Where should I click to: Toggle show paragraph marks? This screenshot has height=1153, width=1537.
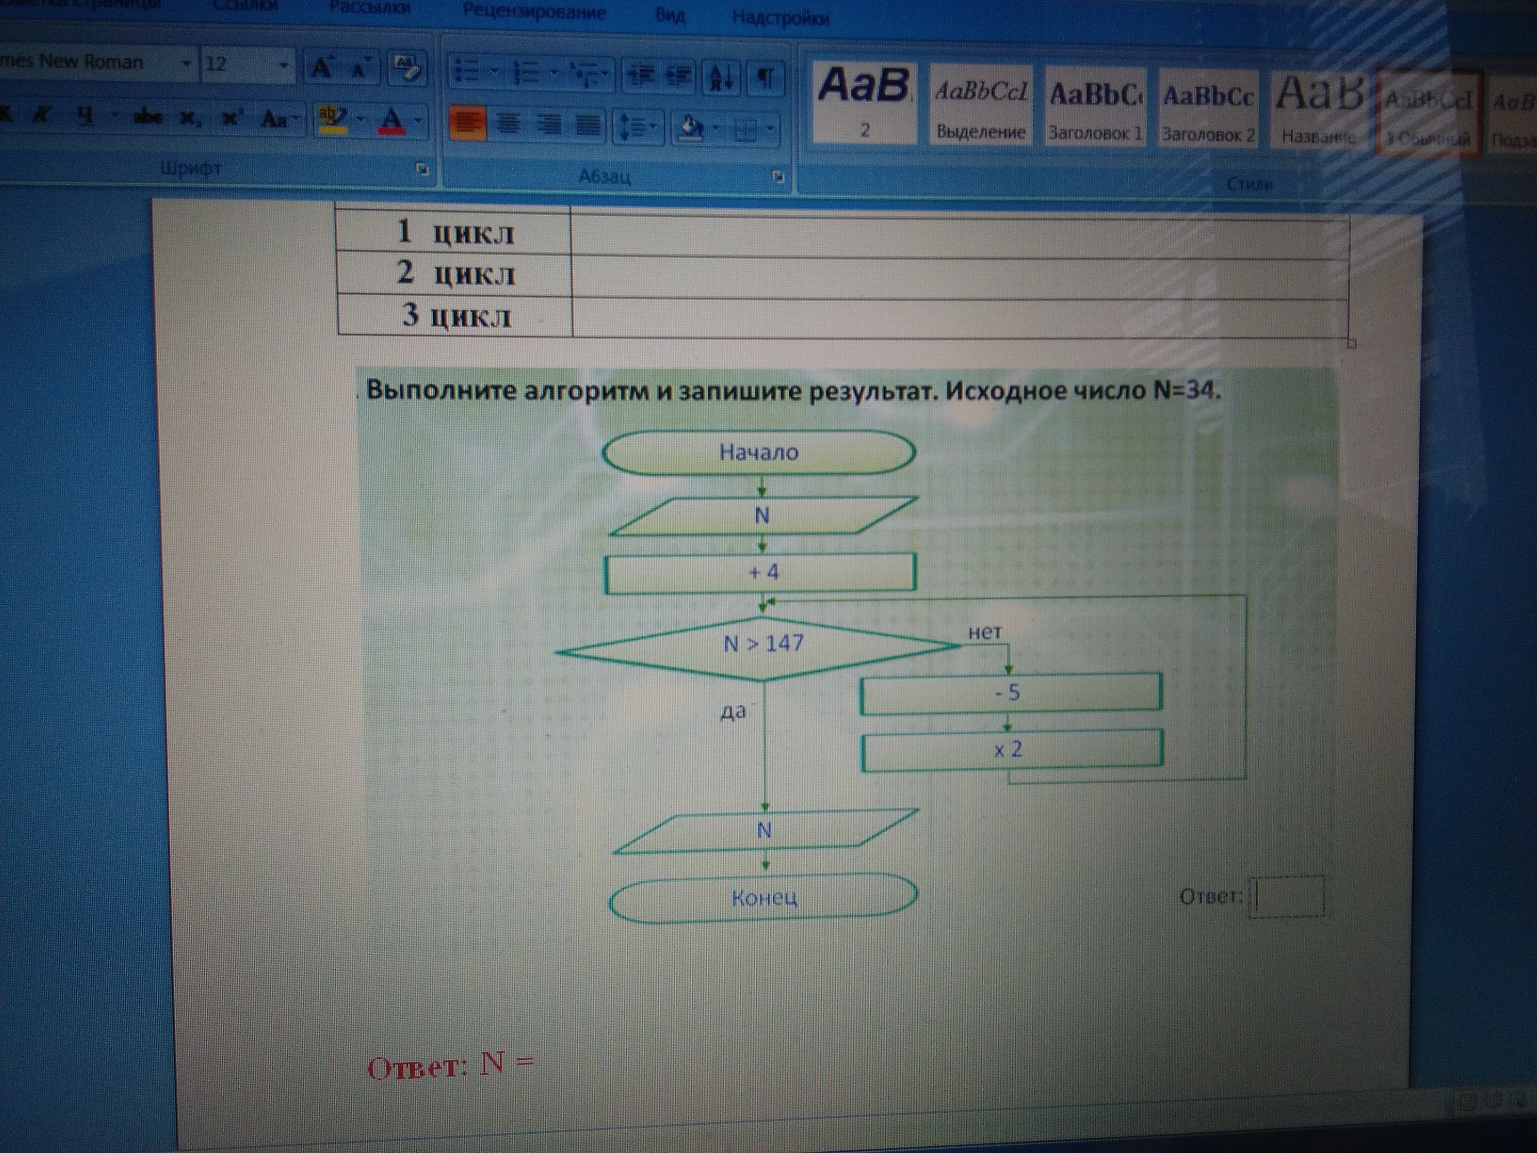click(x=765, y=78)
